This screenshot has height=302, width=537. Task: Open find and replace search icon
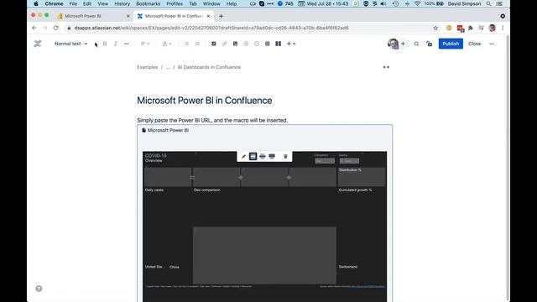416,44
